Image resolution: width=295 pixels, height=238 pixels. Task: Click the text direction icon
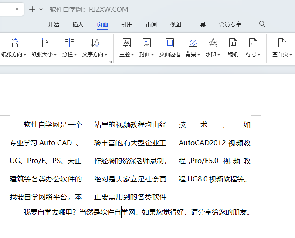[95, 43]
